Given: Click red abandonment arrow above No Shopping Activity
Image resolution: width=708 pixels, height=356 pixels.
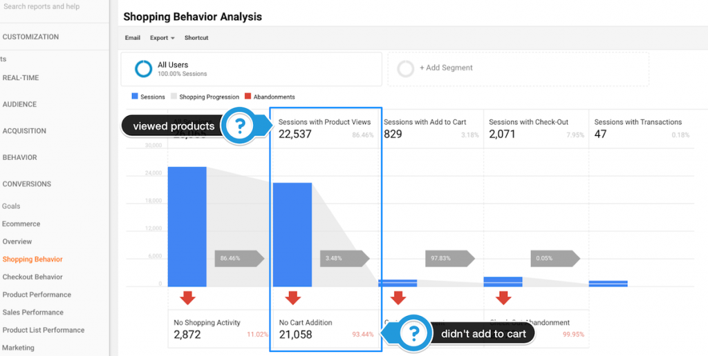Looking at the screenshot, I should tap(187, 297).
